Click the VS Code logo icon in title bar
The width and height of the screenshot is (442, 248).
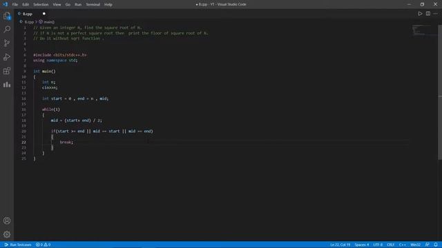click(x=5, y=4)
